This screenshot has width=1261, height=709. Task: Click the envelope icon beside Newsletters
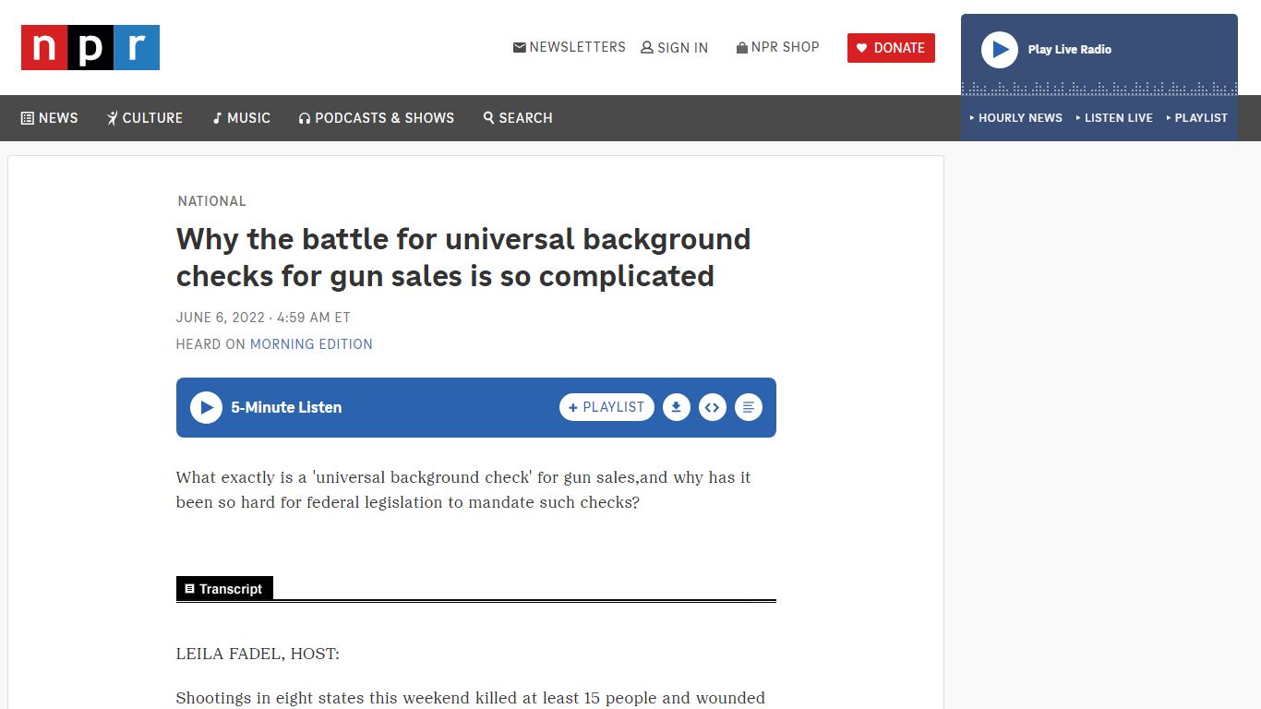pos(520,47)
